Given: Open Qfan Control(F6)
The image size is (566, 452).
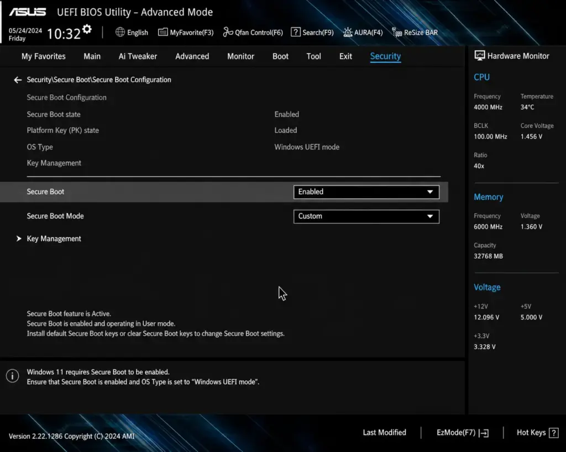Looking at the screenshot, I should 253,33.
